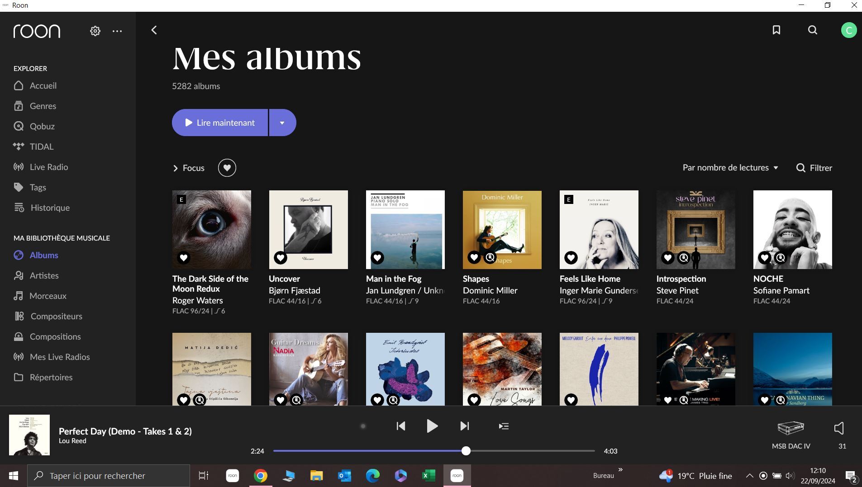This screenshot has width=862, height=487.
Task: Open Qobuz magnifier badge on Shapes album
Action: click(x=490, y=258)
